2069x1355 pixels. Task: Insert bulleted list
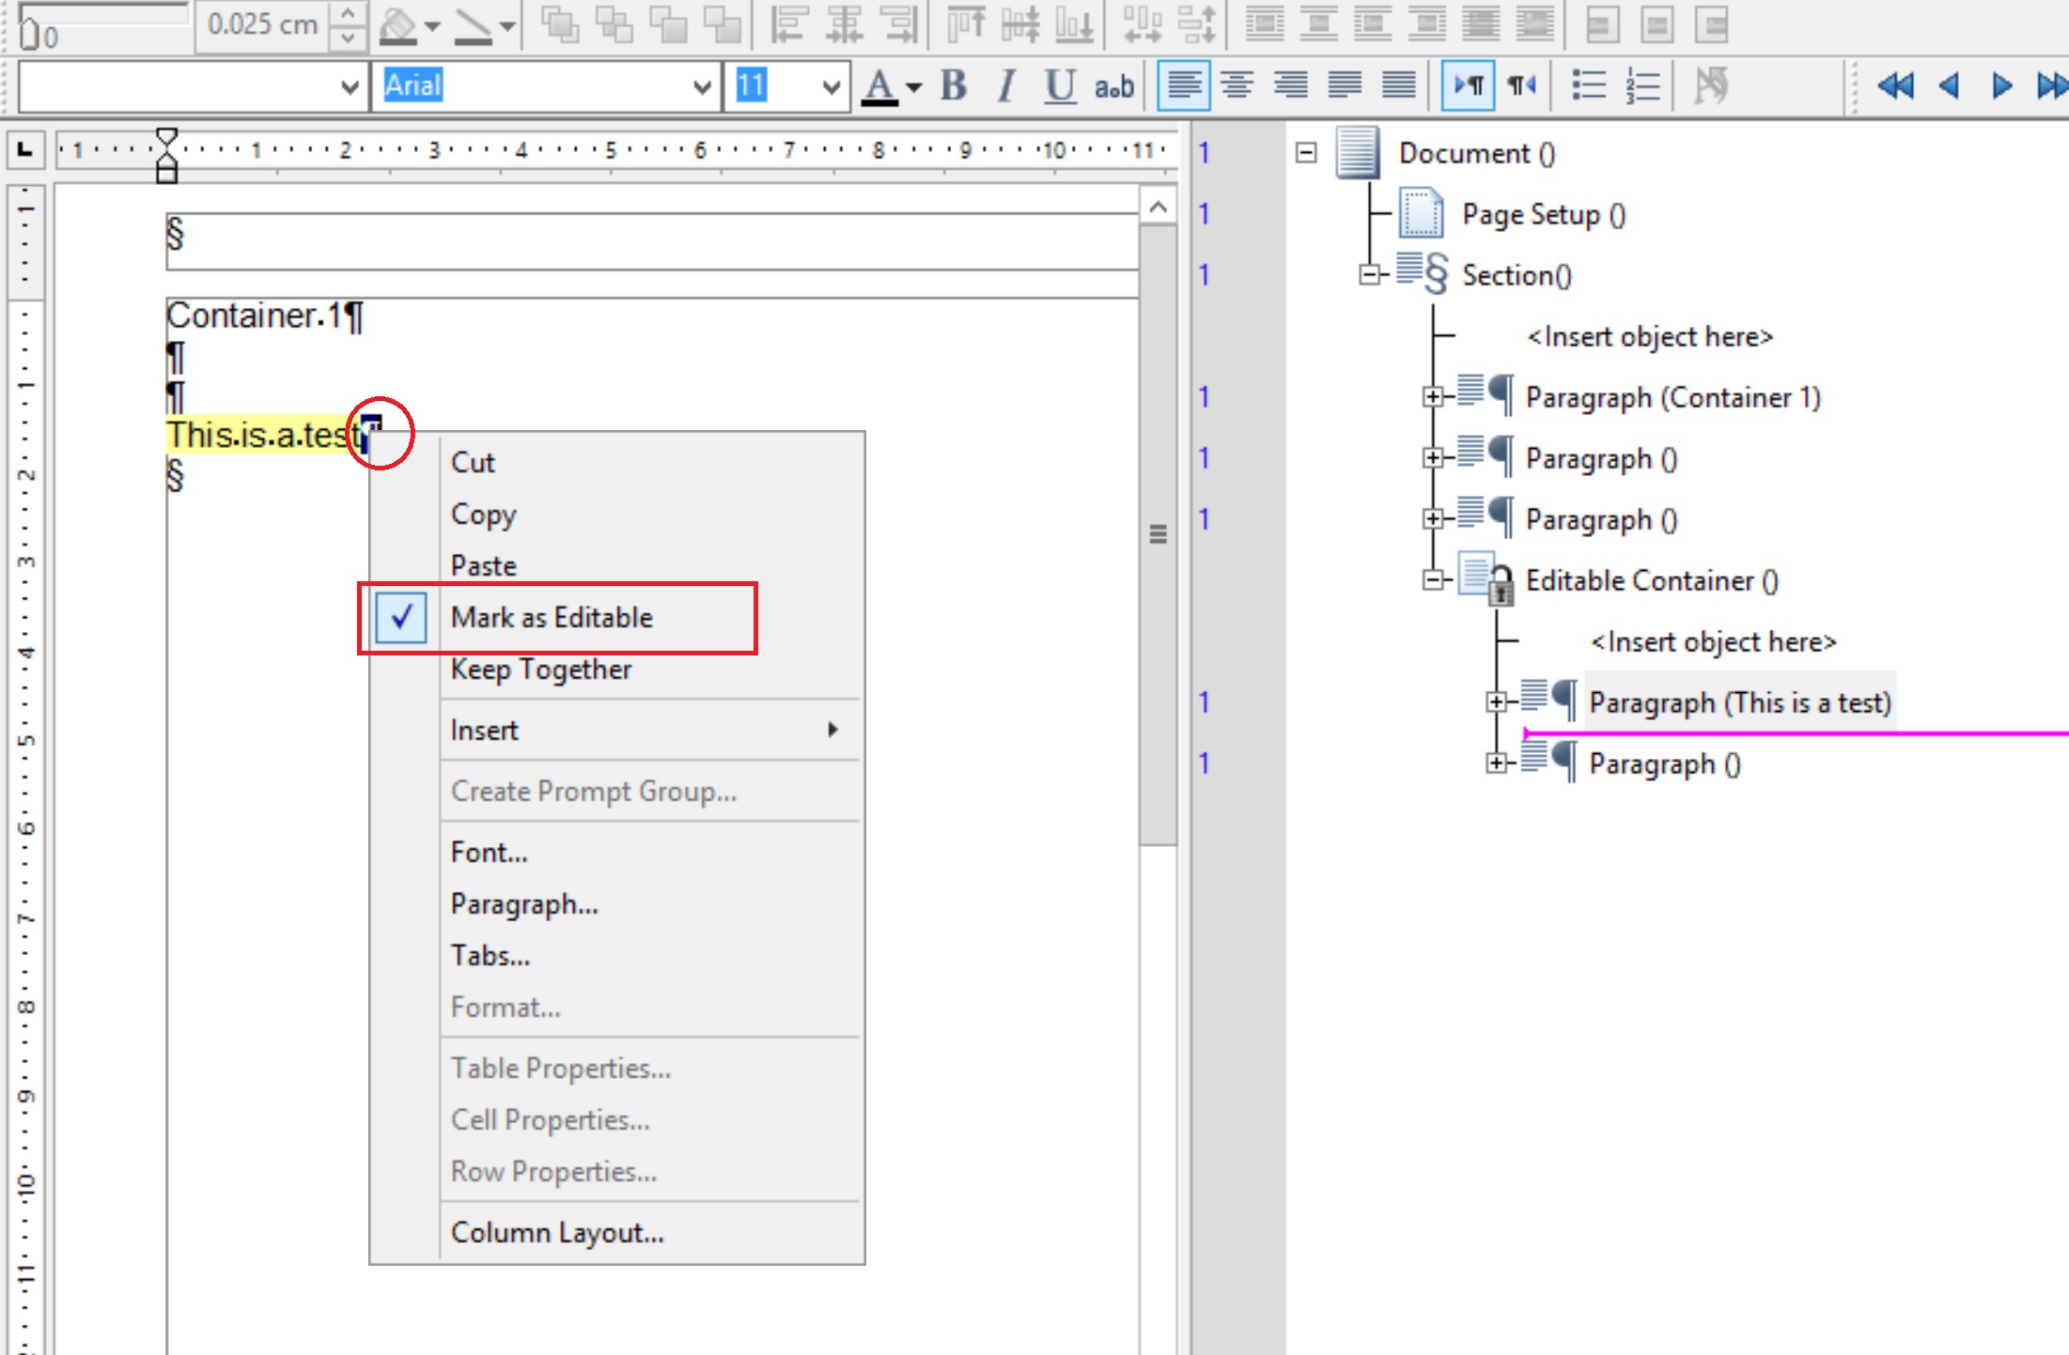(x=1589, y=86)
